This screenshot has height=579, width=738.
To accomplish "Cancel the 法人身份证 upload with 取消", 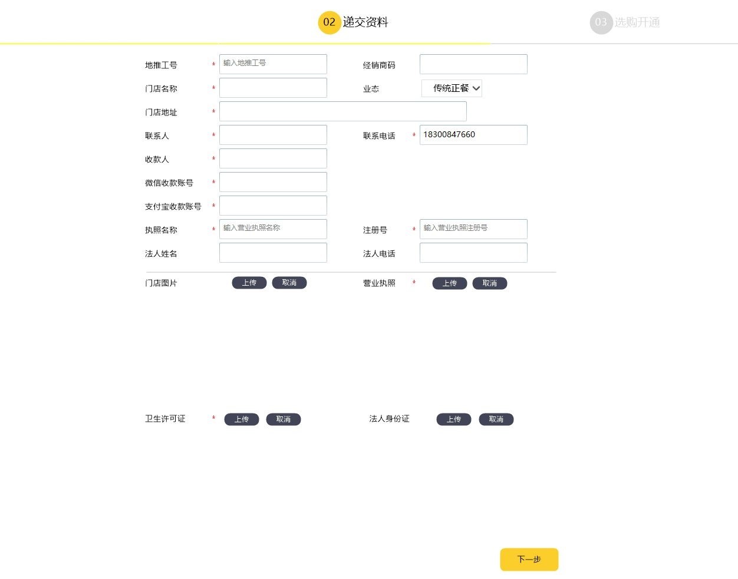I will pos(496,419).
